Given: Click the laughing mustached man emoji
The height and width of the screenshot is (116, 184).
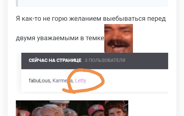Looking at the screenshot, I should 119,38.
